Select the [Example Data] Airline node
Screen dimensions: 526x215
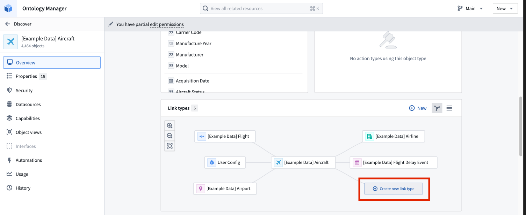point(394,136)
